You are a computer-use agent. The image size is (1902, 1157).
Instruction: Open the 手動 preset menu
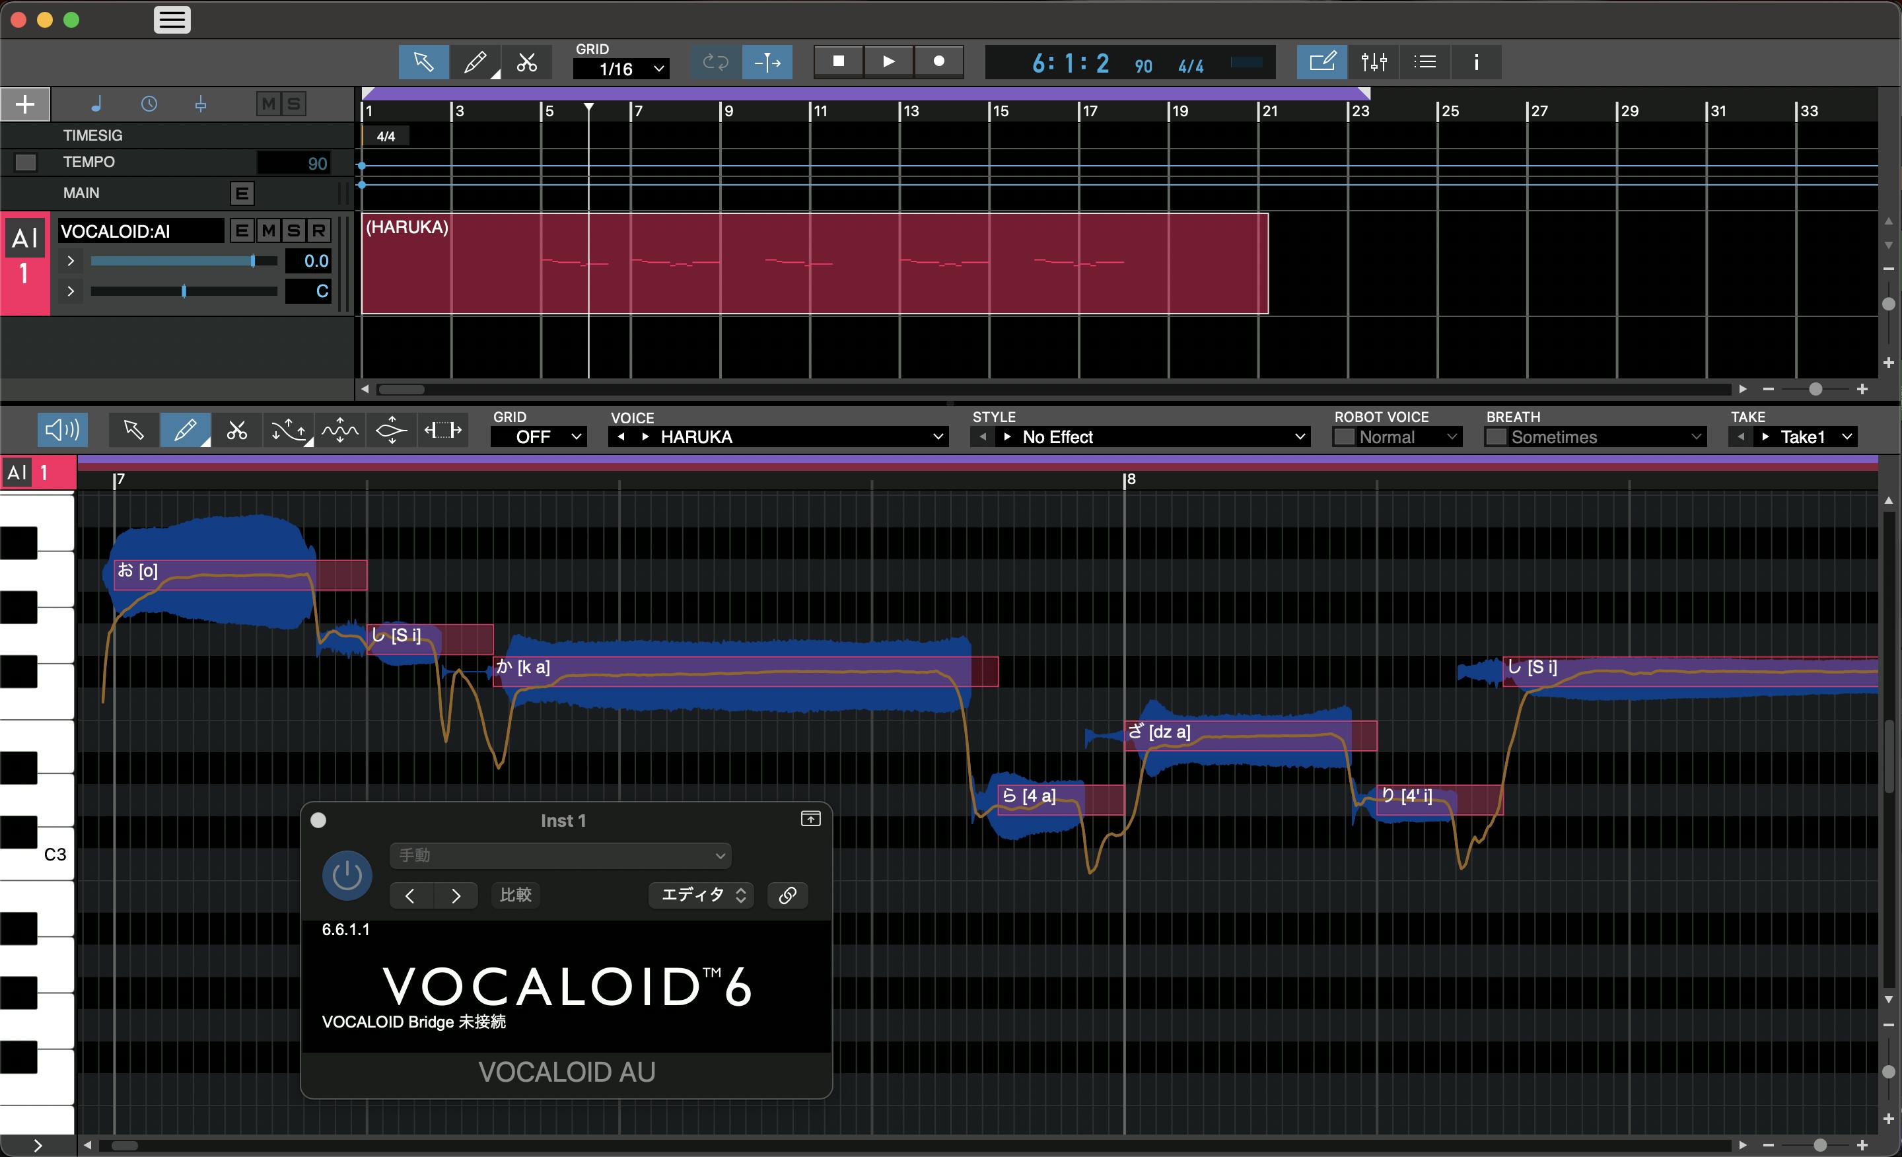pos(559,855)
